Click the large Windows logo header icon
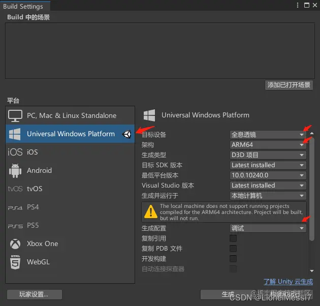 pyautogui.click(x=149, y=115)
